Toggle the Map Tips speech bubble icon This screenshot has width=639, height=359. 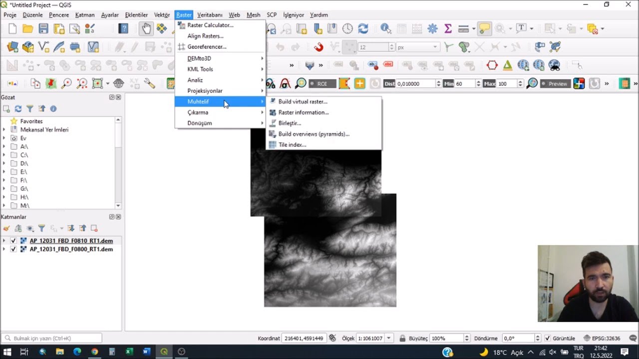click(x=484, y=29)
